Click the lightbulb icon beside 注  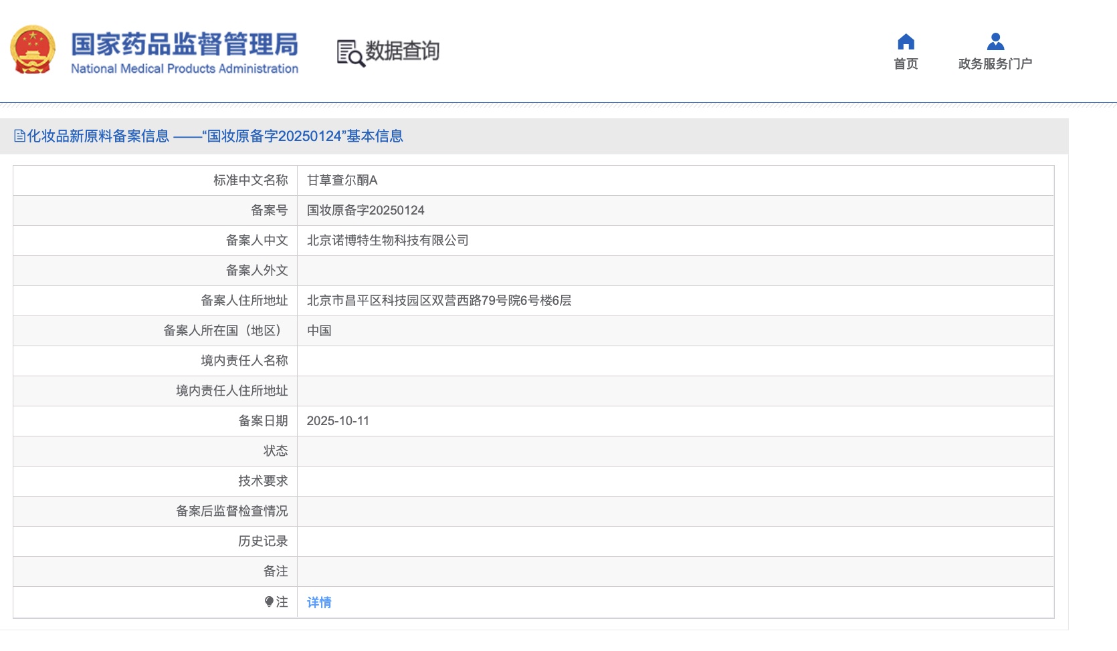tap(269, 602)
